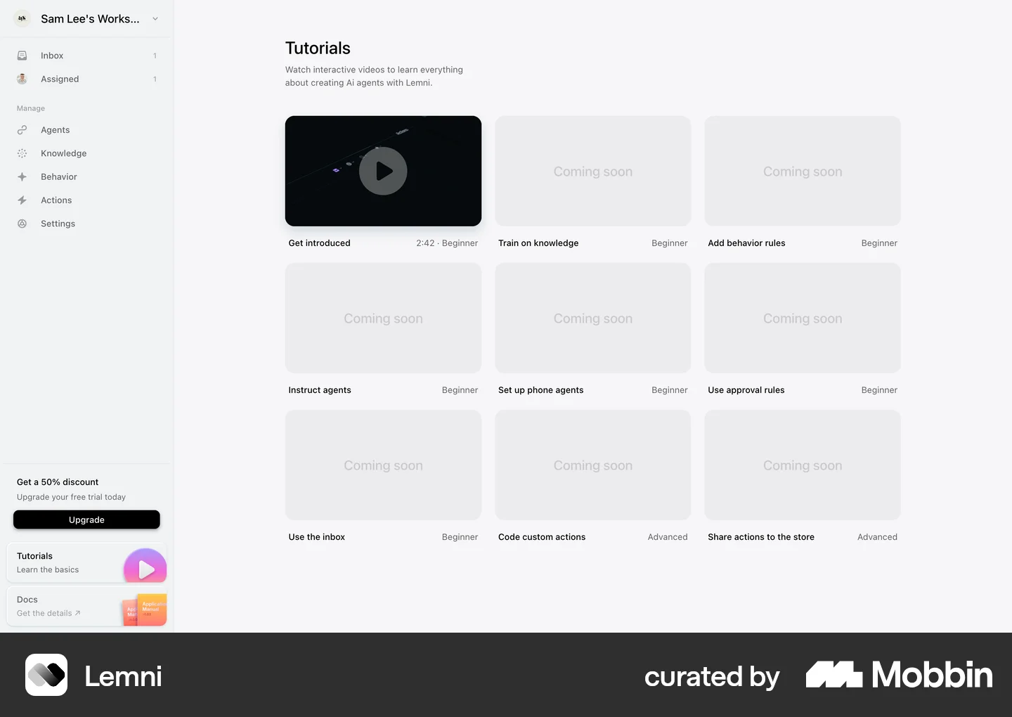The height and width of the screenshot is (717, 1012).
Task: Click the black Upgrade button
Action: tap(86, 519)
